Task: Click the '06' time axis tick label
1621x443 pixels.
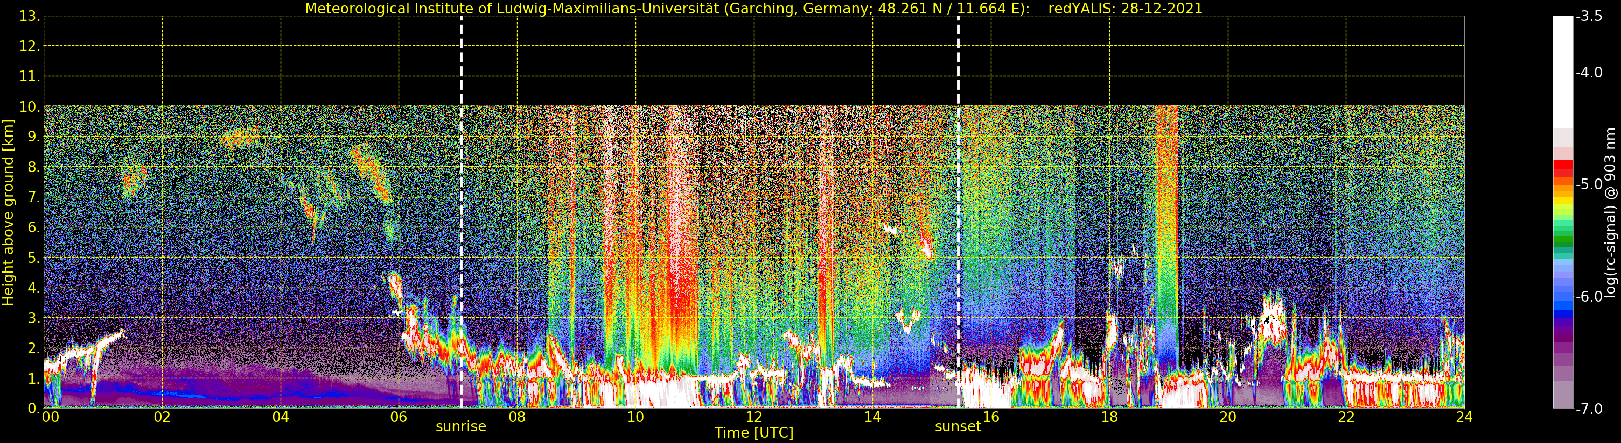Action: point(399,417)
